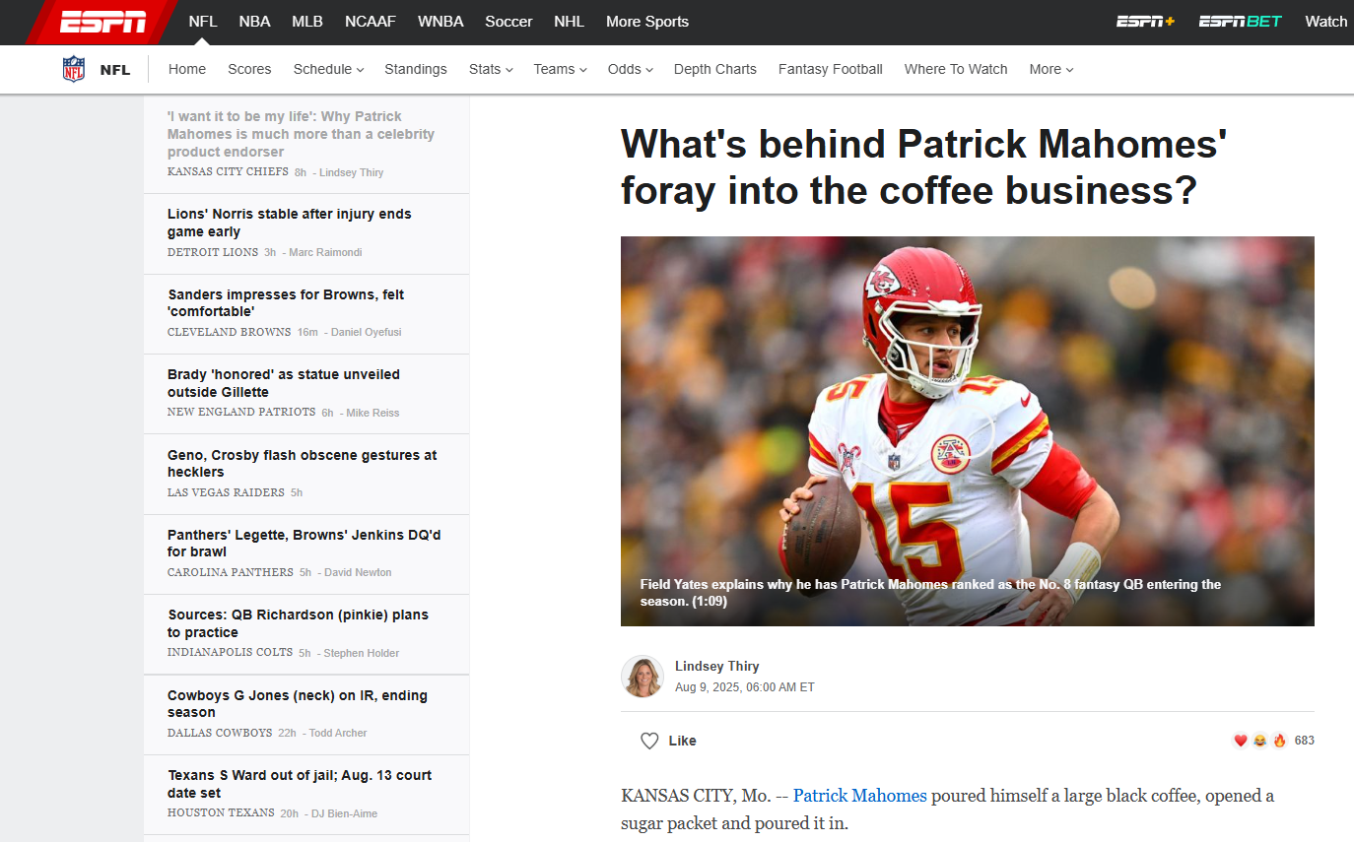Click the KANSAS CITY CHIEFS team tag
1354x842 pixels.
tap(228, 172)
